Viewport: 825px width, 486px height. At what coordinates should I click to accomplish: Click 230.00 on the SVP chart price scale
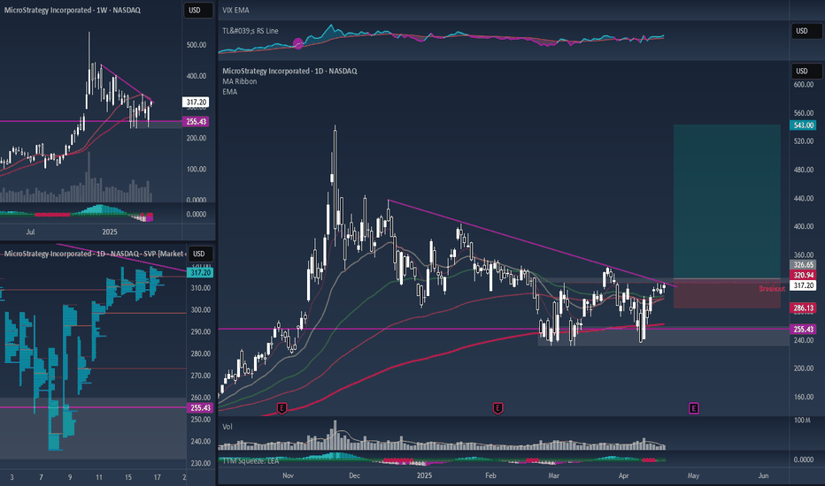click(200, 463)
